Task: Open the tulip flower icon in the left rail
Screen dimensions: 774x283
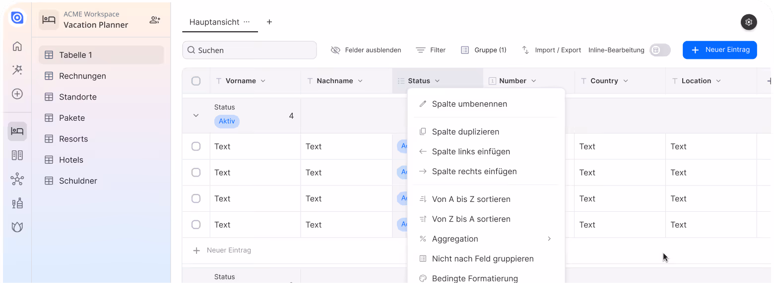Action: pos(17,227)
